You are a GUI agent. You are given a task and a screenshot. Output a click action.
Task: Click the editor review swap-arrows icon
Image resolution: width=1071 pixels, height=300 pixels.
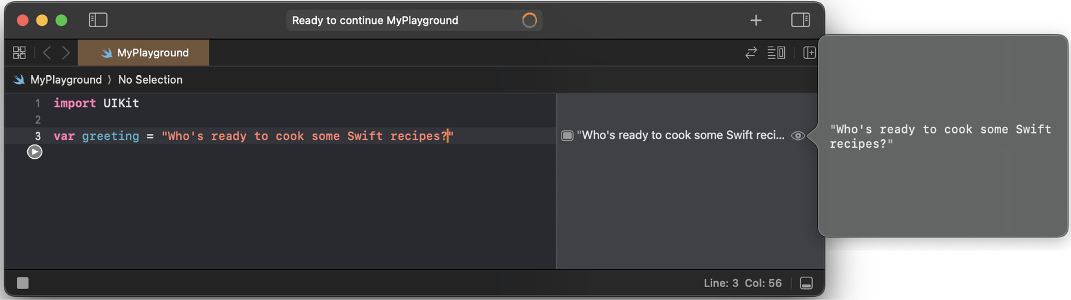751,52
